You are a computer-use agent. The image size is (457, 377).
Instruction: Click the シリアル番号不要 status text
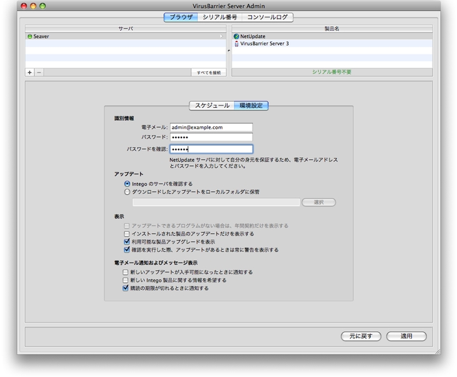pyautogui.click(x=332, y=72)
